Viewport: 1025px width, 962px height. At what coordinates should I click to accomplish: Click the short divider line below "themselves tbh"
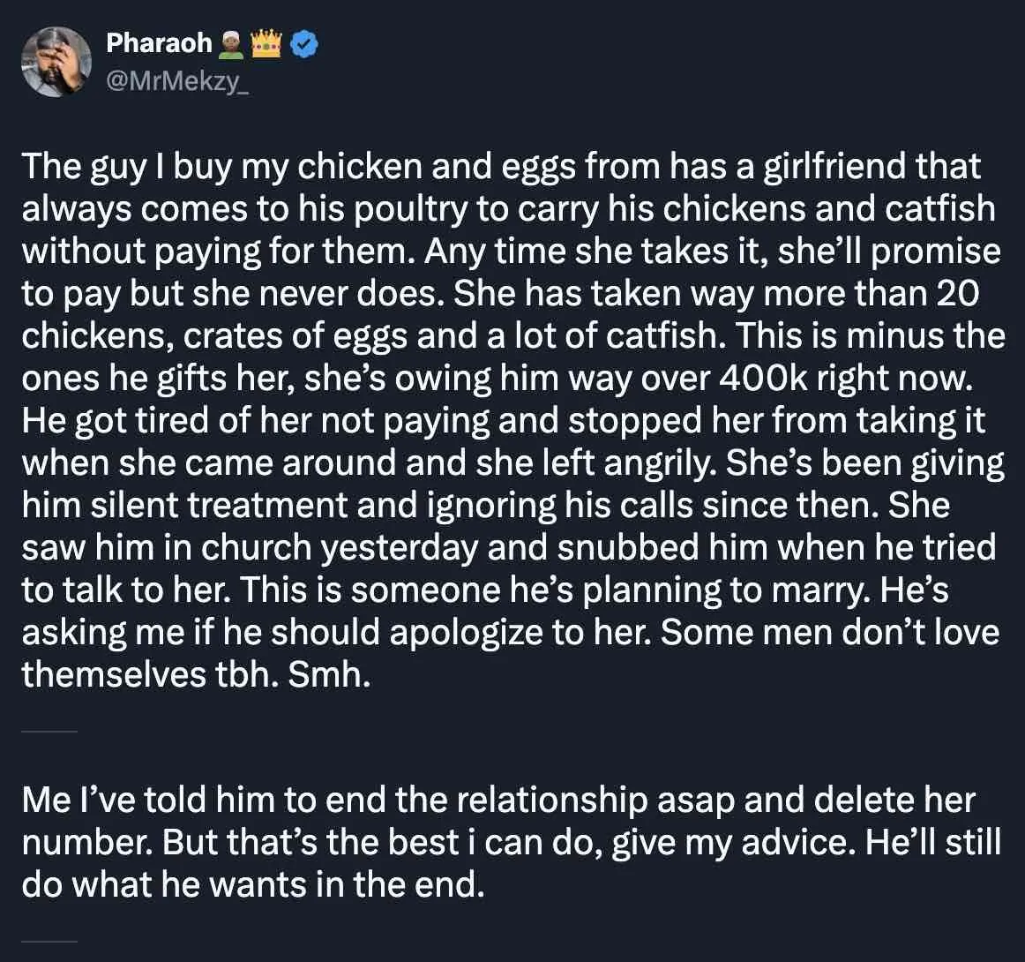coord(49,731)
